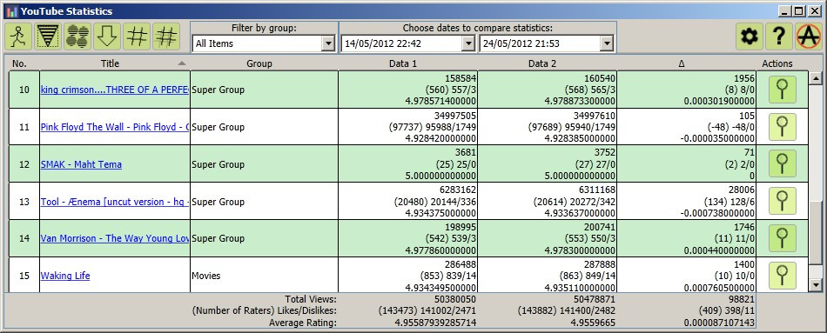The image size is (827, 333).
Task: Open the Filter by group dropdown
Action: (x=328, y=43)
